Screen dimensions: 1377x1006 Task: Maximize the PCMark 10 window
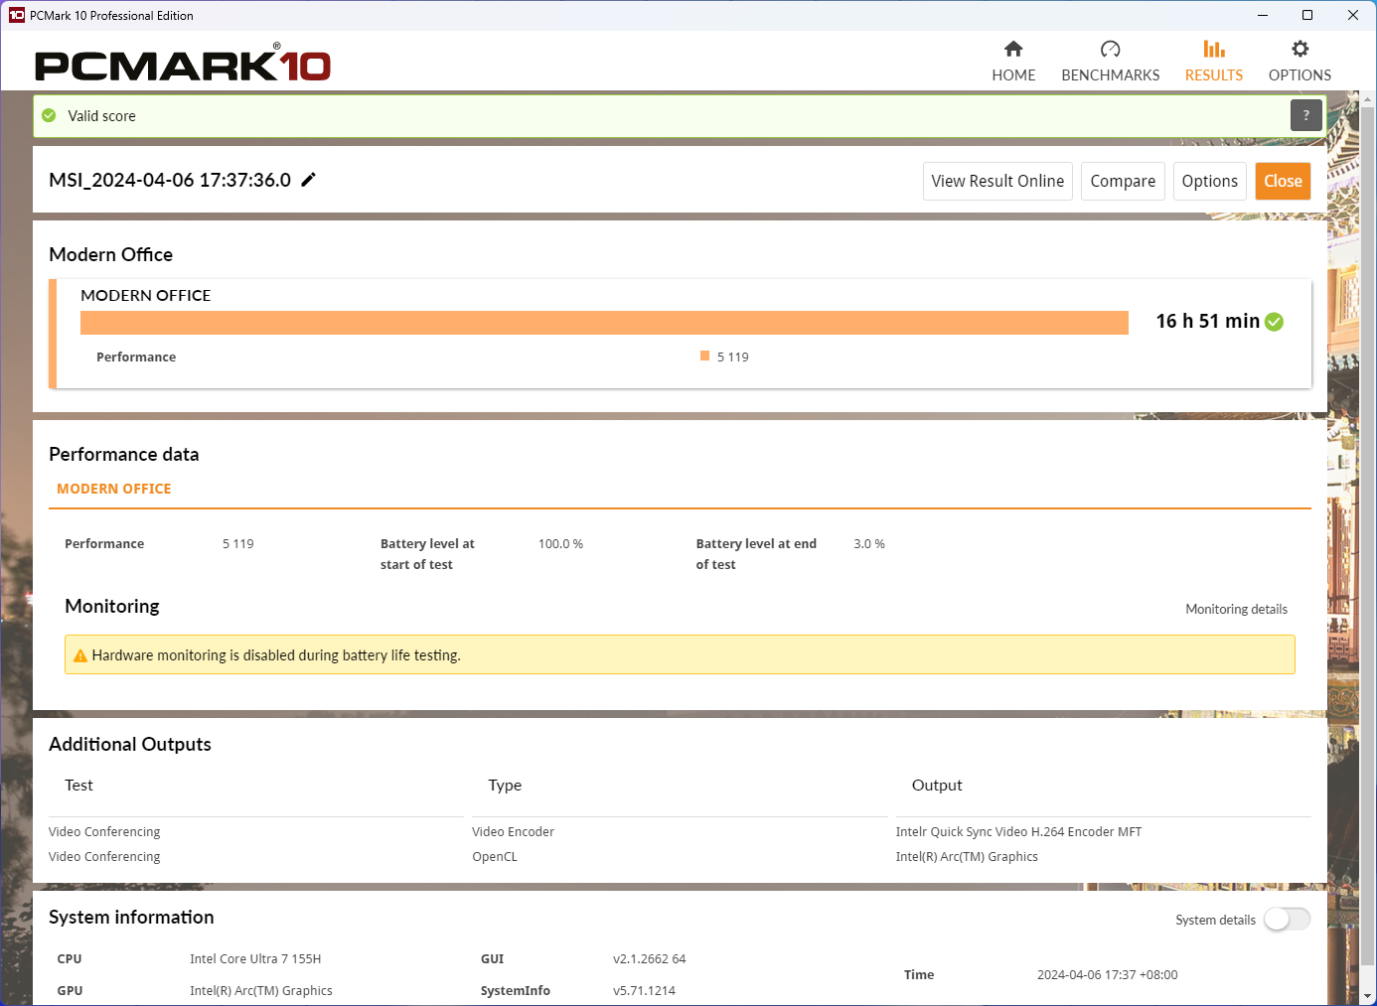tap(1307, 15)
